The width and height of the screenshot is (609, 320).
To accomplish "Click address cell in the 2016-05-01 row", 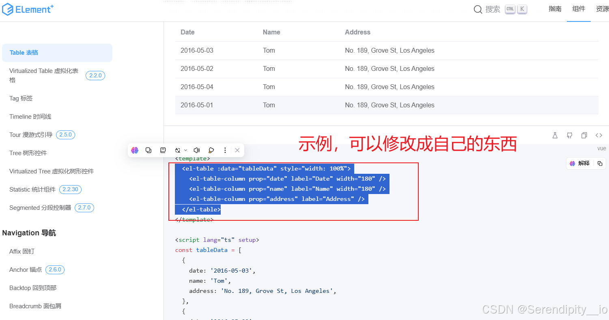I will (390, 105).
